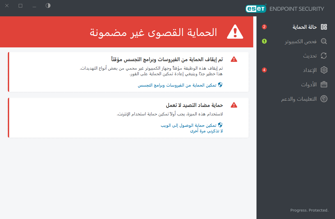Click the red badge 4 next to الإعداد
The image size is (335, 219).
[x=264, y=70]
